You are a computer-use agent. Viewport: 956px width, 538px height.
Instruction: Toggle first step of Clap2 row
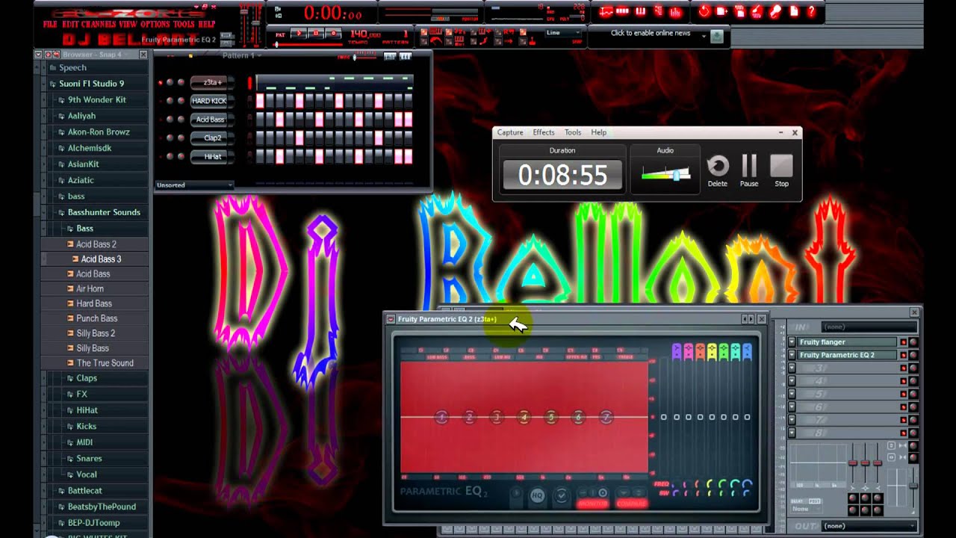260,138
